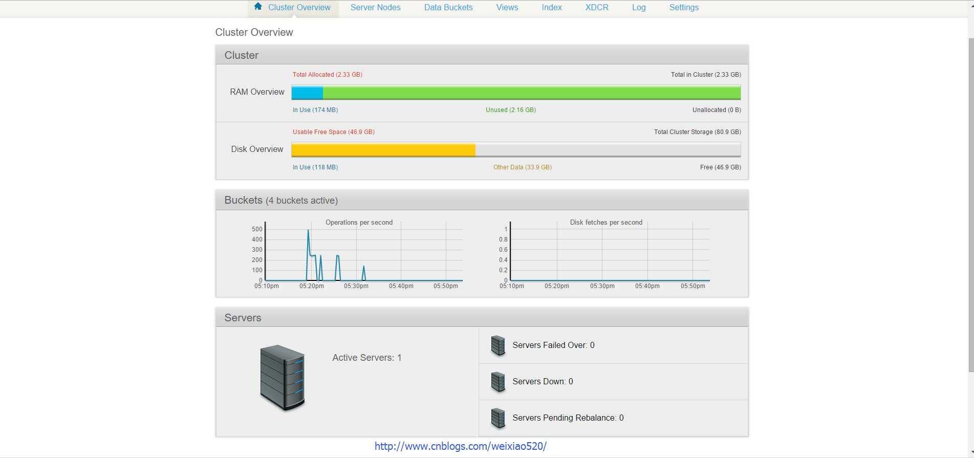Viewport: 974px width, 458px height.
Task: Open the Data Buckets tab
Action: pyautogui.click(x=448, y=8)
